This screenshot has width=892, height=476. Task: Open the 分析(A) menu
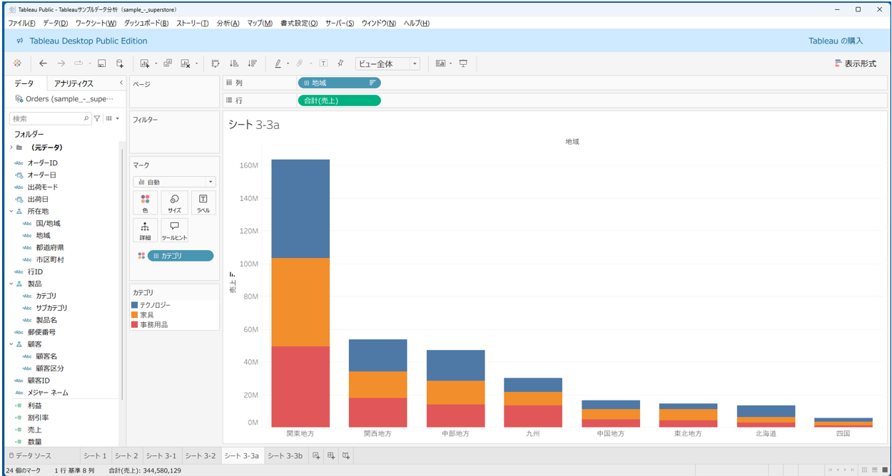(x=228, y=24)
